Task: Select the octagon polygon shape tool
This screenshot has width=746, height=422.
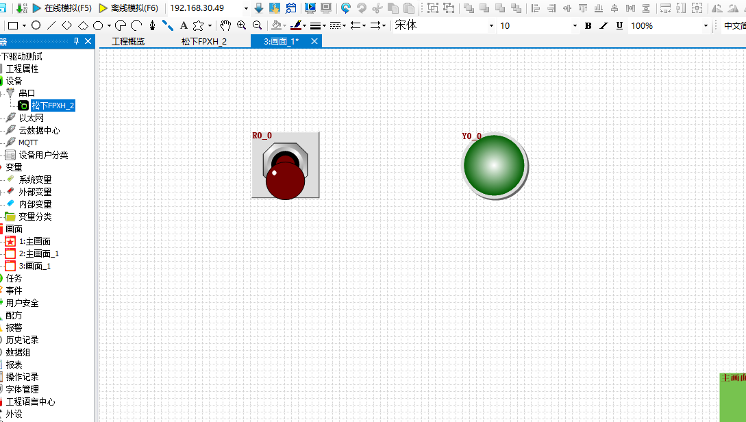Action: click(x=98, y=26)
